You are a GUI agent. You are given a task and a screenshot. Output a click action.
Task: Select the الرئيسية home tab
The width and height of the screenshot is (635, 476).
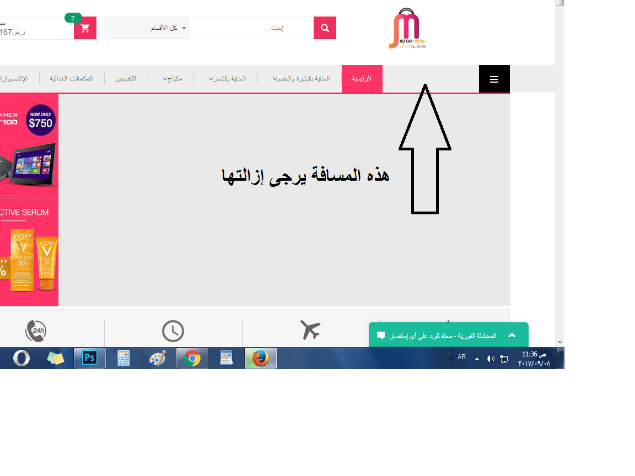click(x=362, y=79)
